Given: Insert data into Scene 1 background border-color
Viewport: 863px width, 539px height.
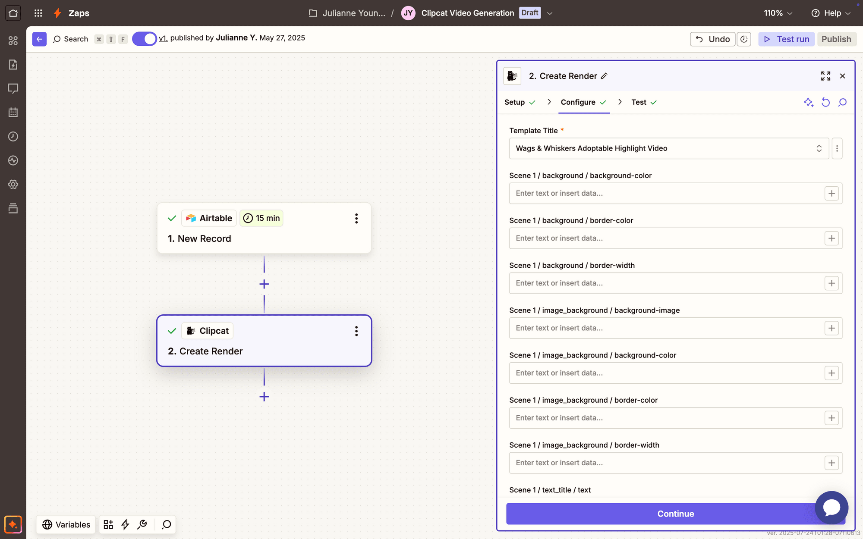Looking at the screenshot, I should 832,238.
